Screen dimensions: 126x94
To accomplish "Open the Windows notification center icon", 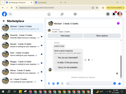I will point(122,91).
